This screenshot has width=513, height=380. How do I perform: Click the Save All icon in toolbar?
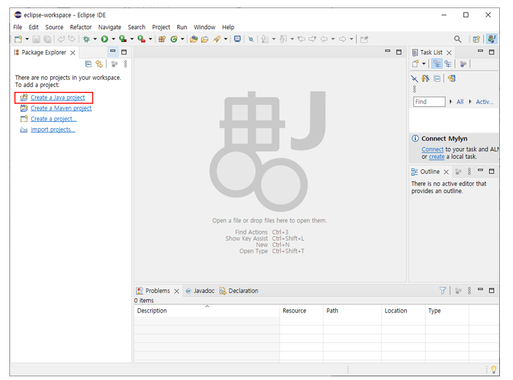(x=48, y=39)
